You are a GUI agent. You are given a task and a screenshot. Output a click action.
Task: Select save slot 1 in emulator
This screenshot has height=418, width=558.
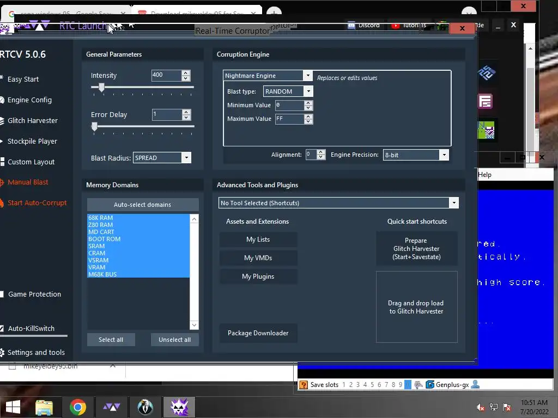point(344,385)
